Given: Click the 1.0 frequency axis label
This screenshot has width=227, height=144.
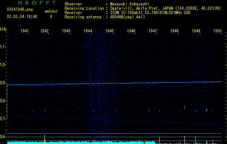Looking at the screenshot, I should coord(3,65).
